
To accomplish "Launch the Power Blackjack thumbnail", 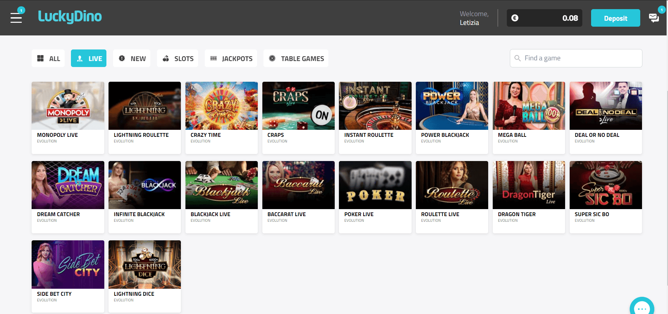I will [452, 106].
